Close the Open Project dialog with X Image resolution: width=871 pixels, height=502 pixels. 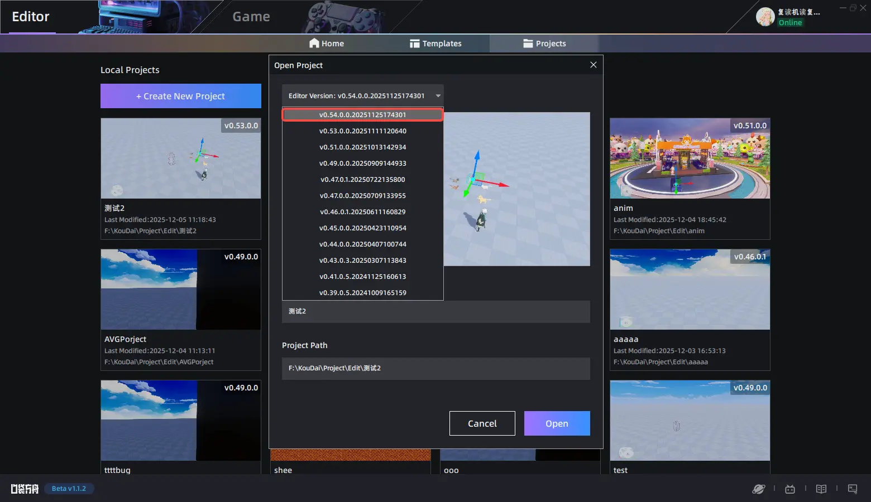(593, 65)
